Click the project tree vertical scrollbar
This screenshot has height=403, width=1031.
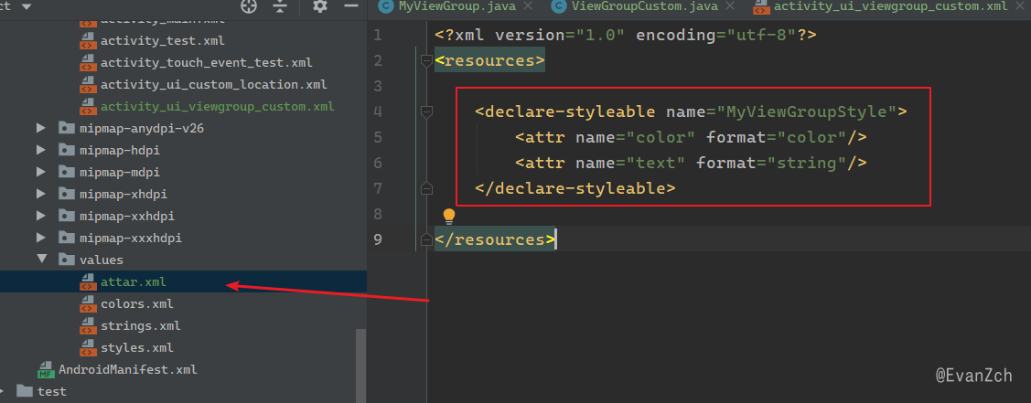pyautogui.click(x=360, y=365)
